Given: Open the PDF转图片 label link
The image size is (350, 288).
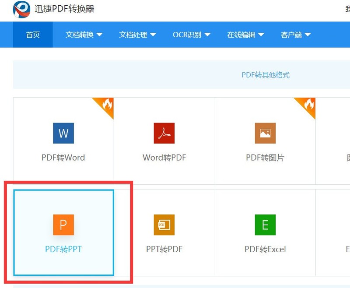Looking at the screenshot, I should point(265,158).
